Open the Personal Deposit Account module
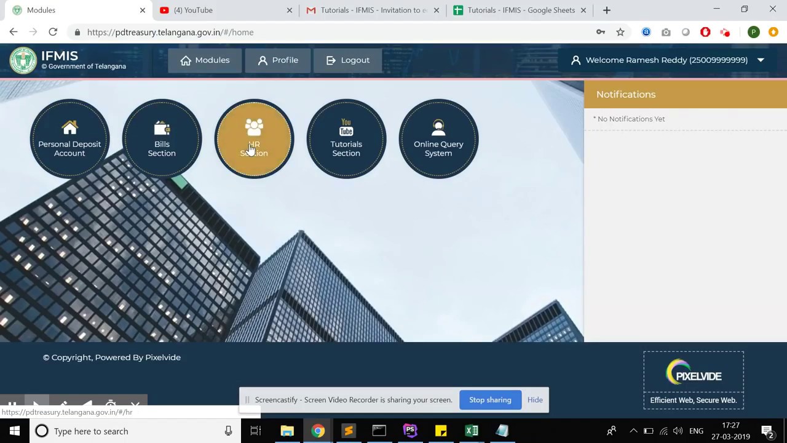Screen dimensions: 787x443 (69, 138)
